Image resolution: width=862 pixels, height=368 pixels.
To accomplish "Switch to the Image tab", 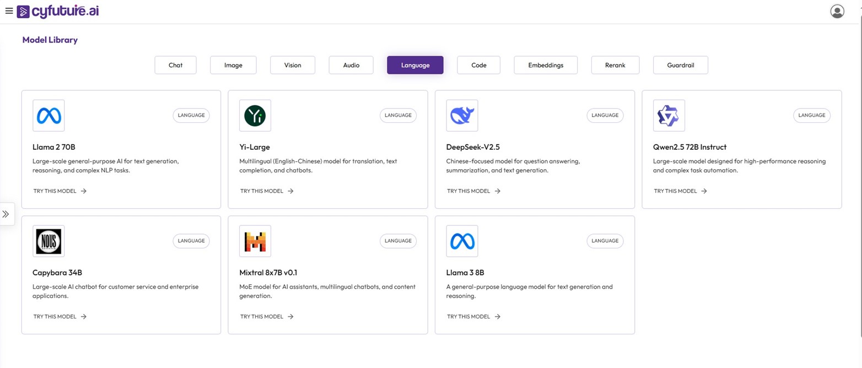I will [233, 65].
